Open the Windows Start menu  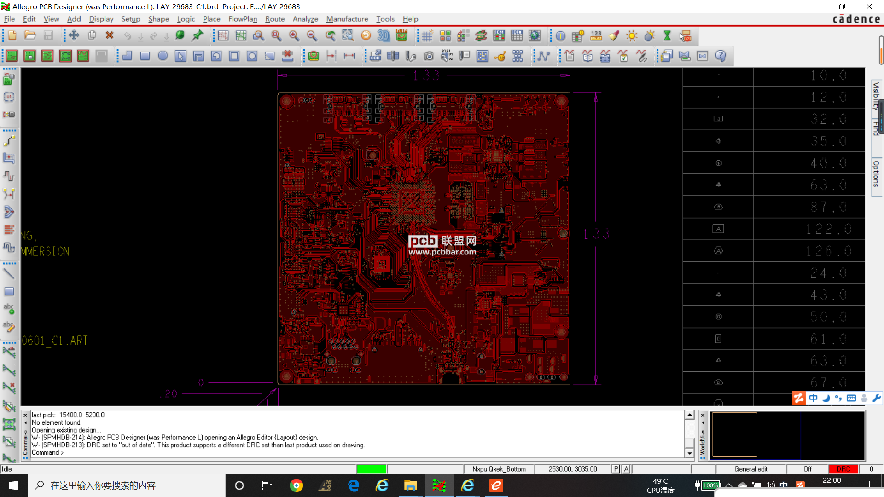tap(14, 485)
